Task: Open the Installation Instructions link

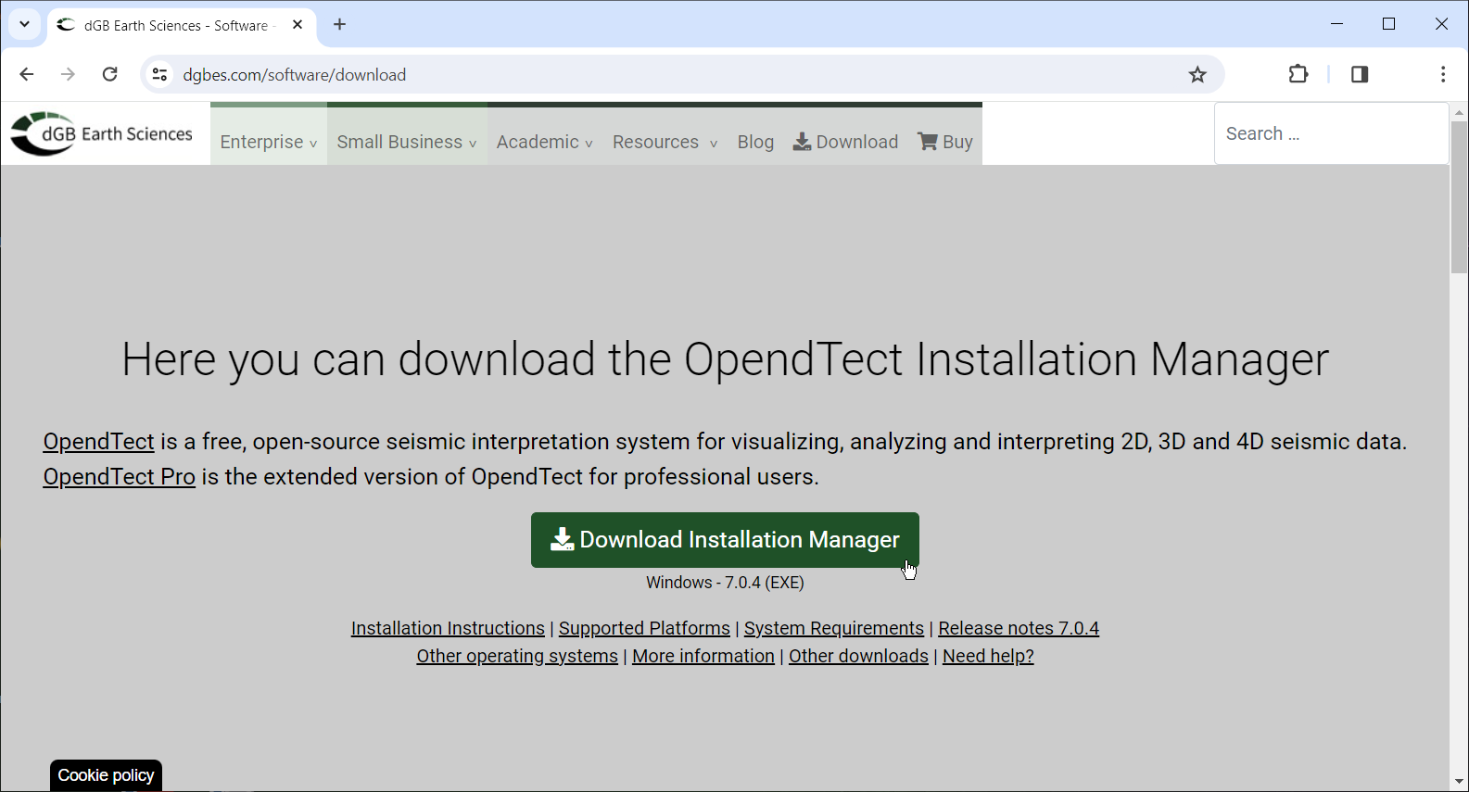Action: [448, 628]
